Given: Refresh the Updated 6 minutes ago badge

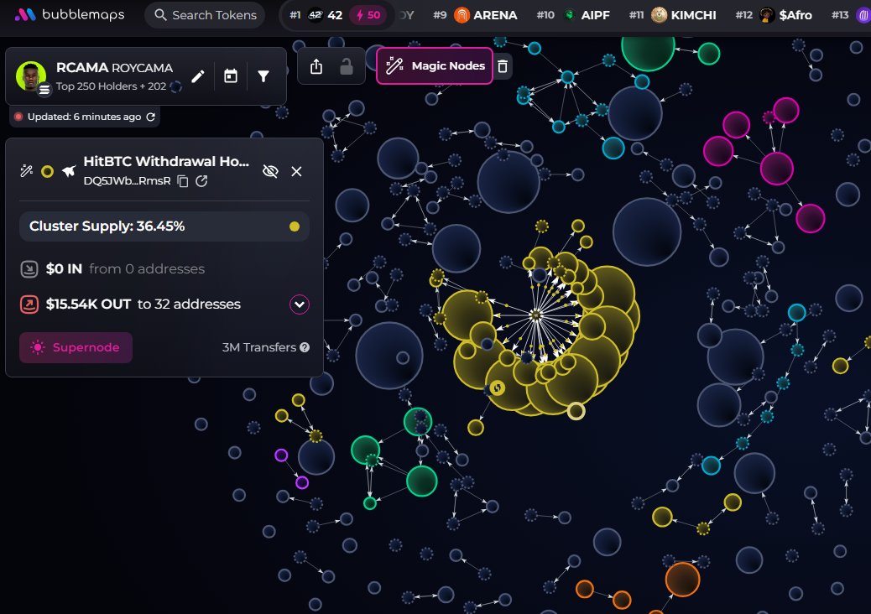Looking at the screenshot, I should pyautogui.click(x=150, y=117).
